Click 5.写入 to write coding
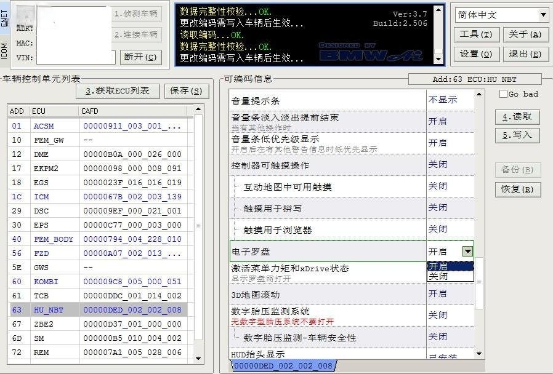The width and height of the screenshot is (553, 374). tap(517, 135)
